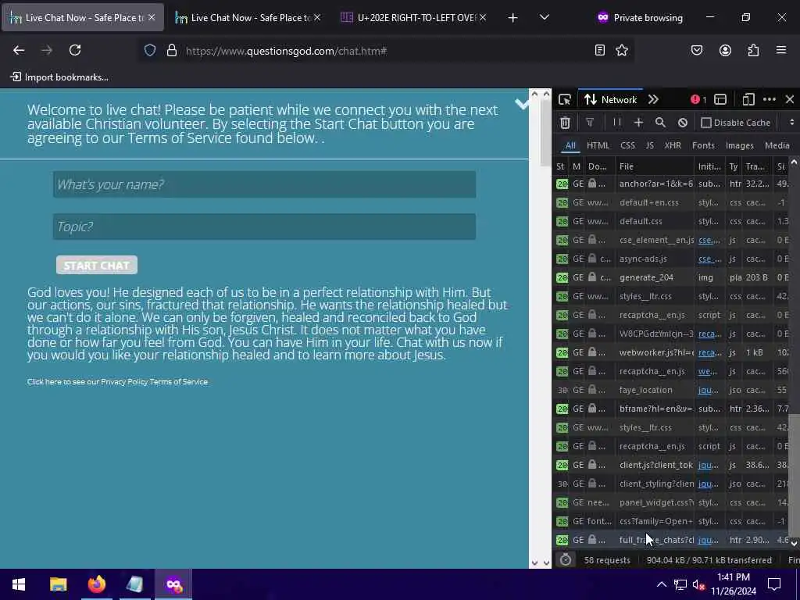The height and width of the screenshot is (600, 800).
Task: Click the performance analysis stopwatch icon
Action: 566,559
